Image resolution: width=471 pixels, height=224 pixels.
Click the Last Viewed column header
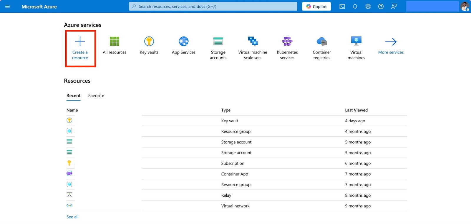356,110
